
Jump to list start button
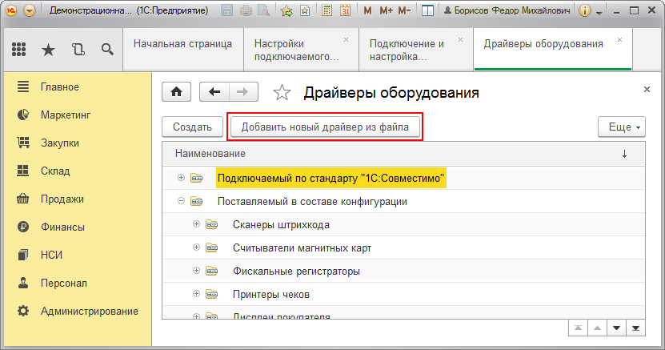point(578,328)
